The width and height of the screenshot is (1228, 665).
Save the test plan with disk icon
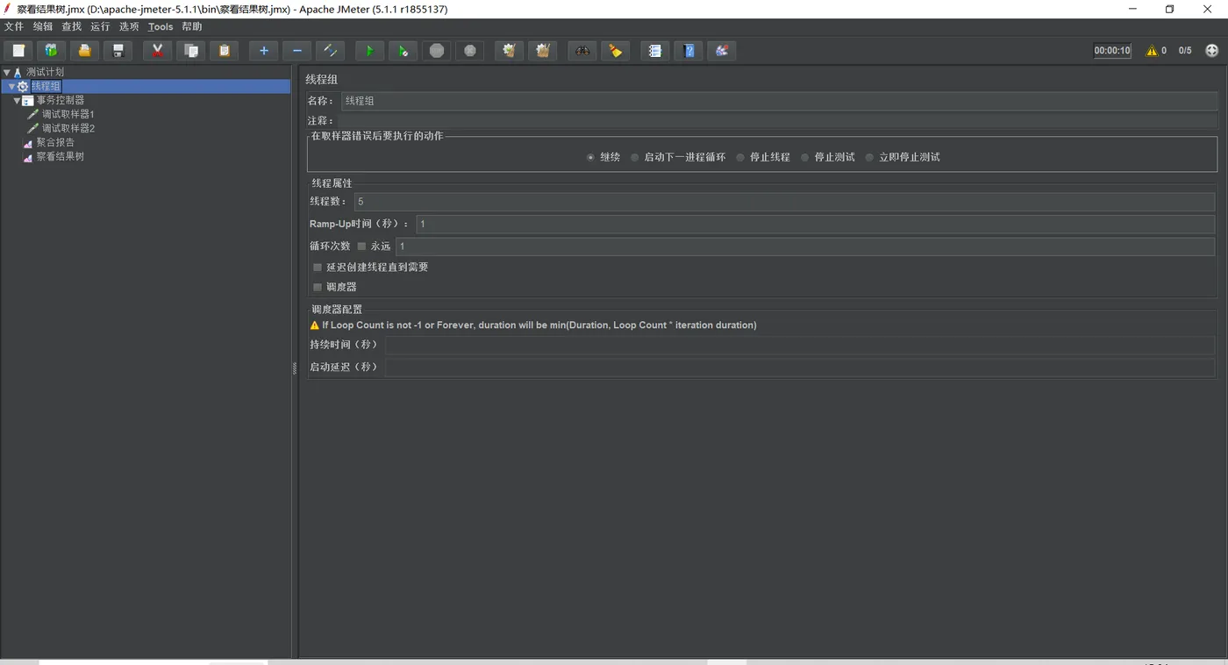pos(118,51)
